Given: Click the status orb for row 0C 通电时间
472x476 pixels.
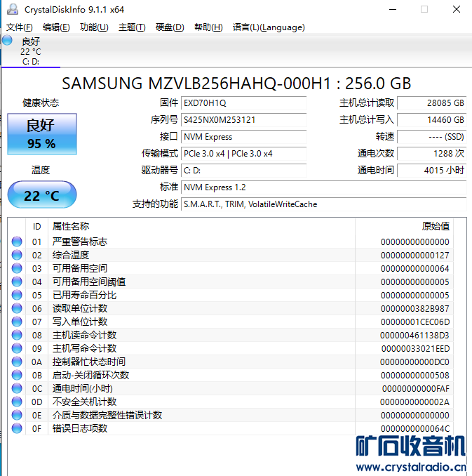Looking at the screenshot, I should 17,388.
